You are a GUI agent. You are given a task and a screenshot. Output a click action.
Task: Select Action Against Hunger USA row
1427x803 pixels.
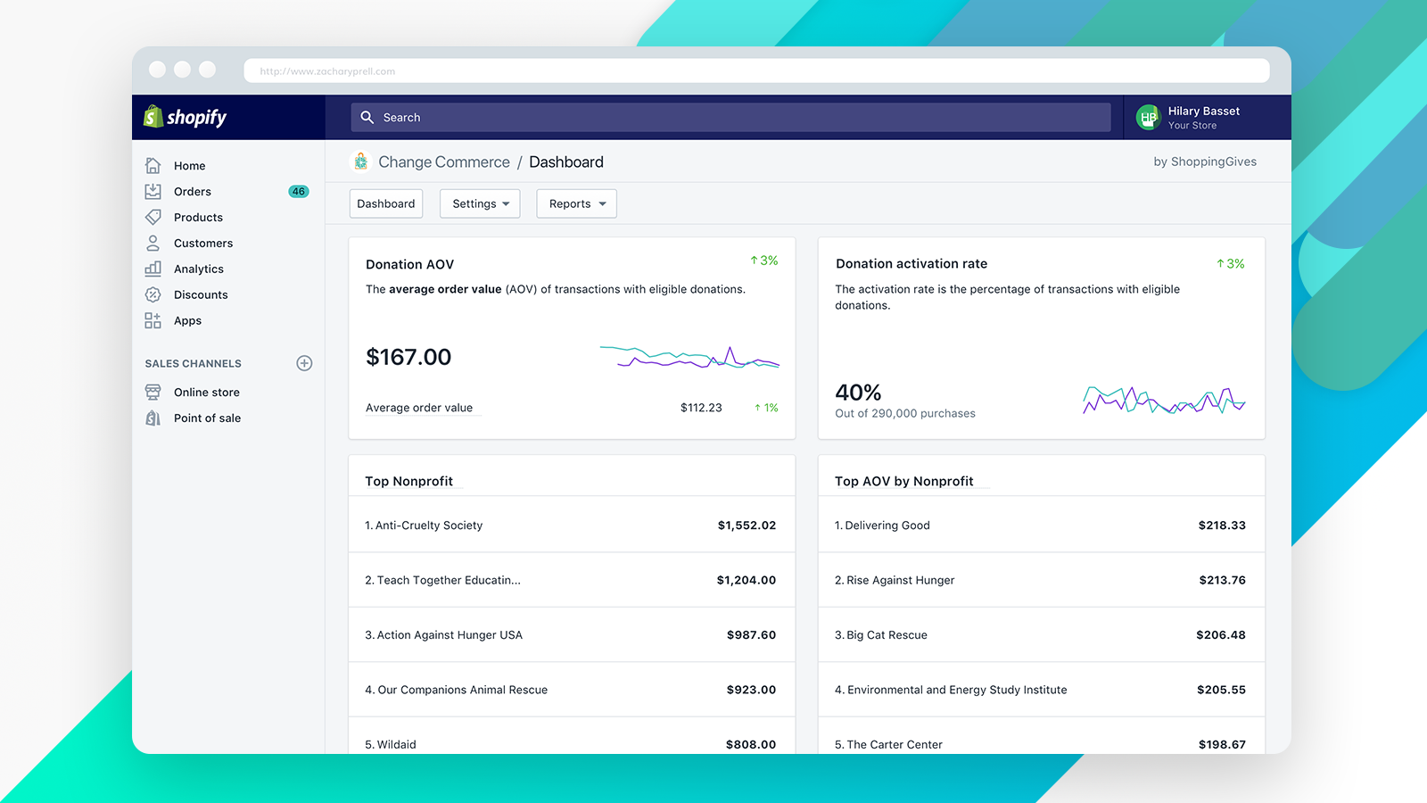click(x=572, y=635)
